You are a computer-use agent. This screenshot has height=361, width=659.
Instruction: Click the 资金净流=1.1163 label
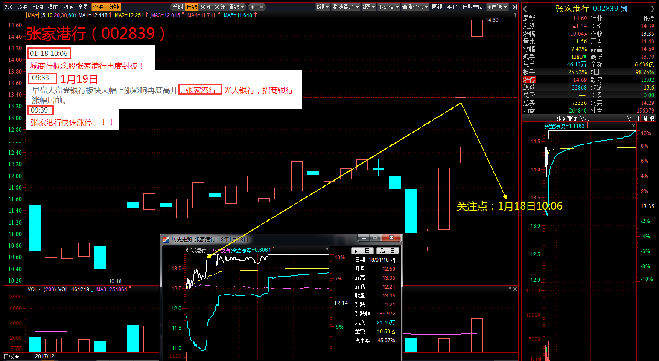click(565, 126)
